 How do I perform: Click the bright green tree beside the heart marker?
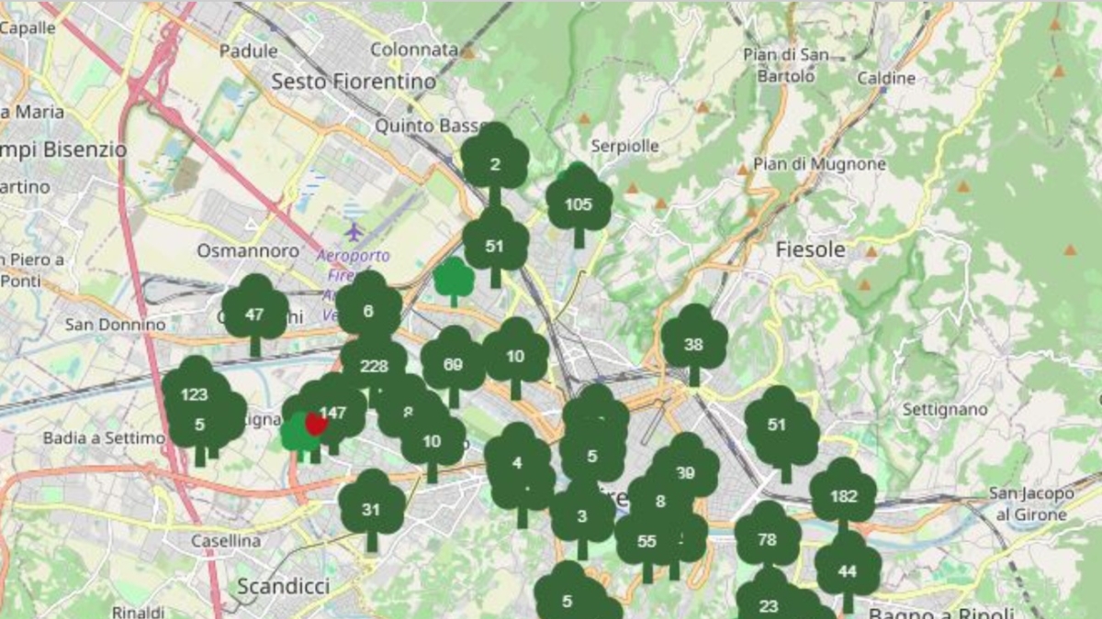(x=299, y=432)
